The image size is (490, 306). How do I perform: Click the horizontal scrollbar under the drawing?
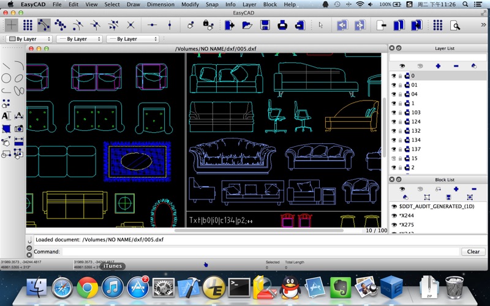pyautogui.click(x=258, y=231)
